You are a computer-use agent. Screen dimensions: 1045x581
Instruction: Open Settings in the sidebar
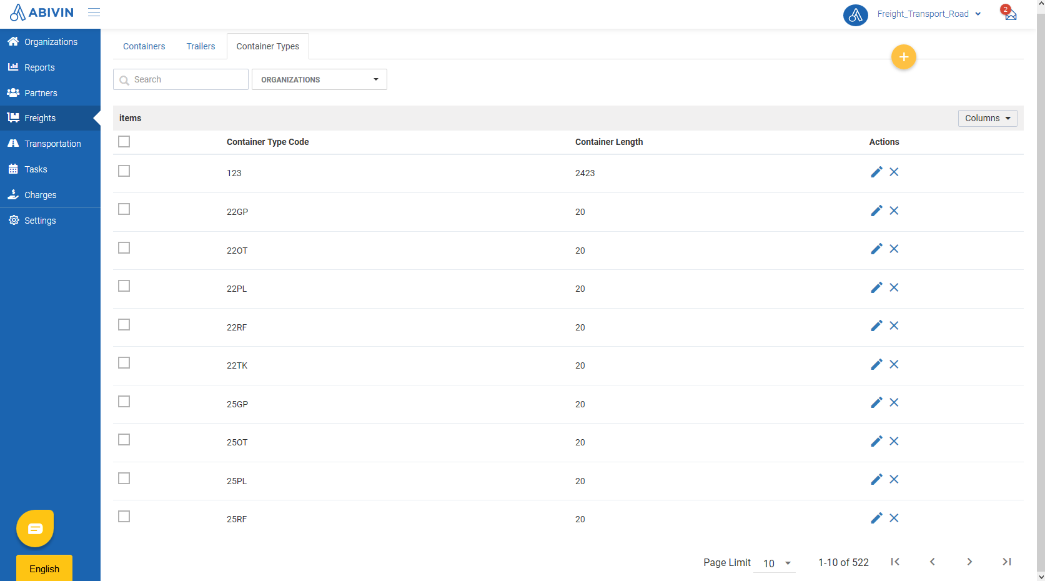[50, 221]
